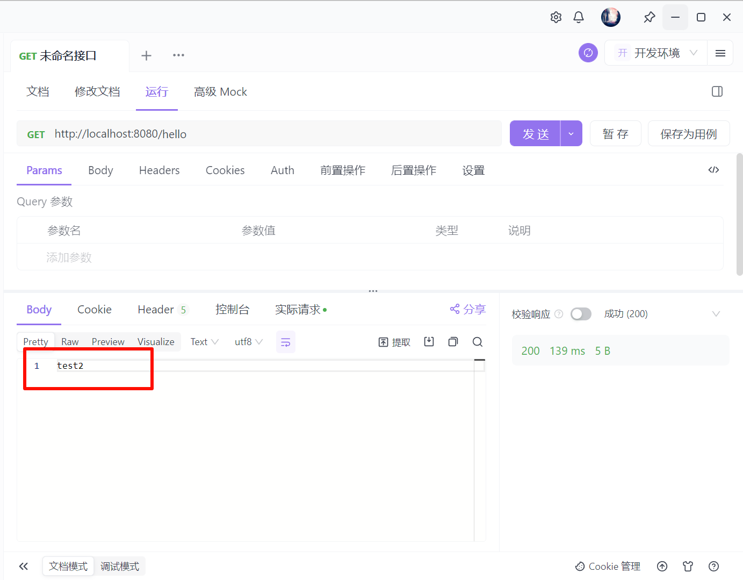Viewport: 743px width, 580px height.
Task: Open the tab more-options ellipsis
Action: click(178, 55)
